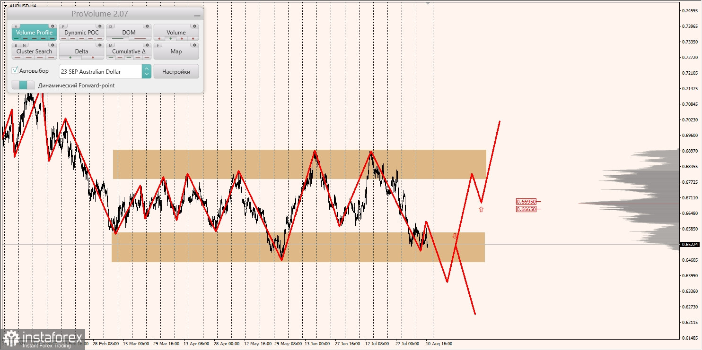Select the green-line segment under DOM
702x350 pixels.
tap(117, 38)
